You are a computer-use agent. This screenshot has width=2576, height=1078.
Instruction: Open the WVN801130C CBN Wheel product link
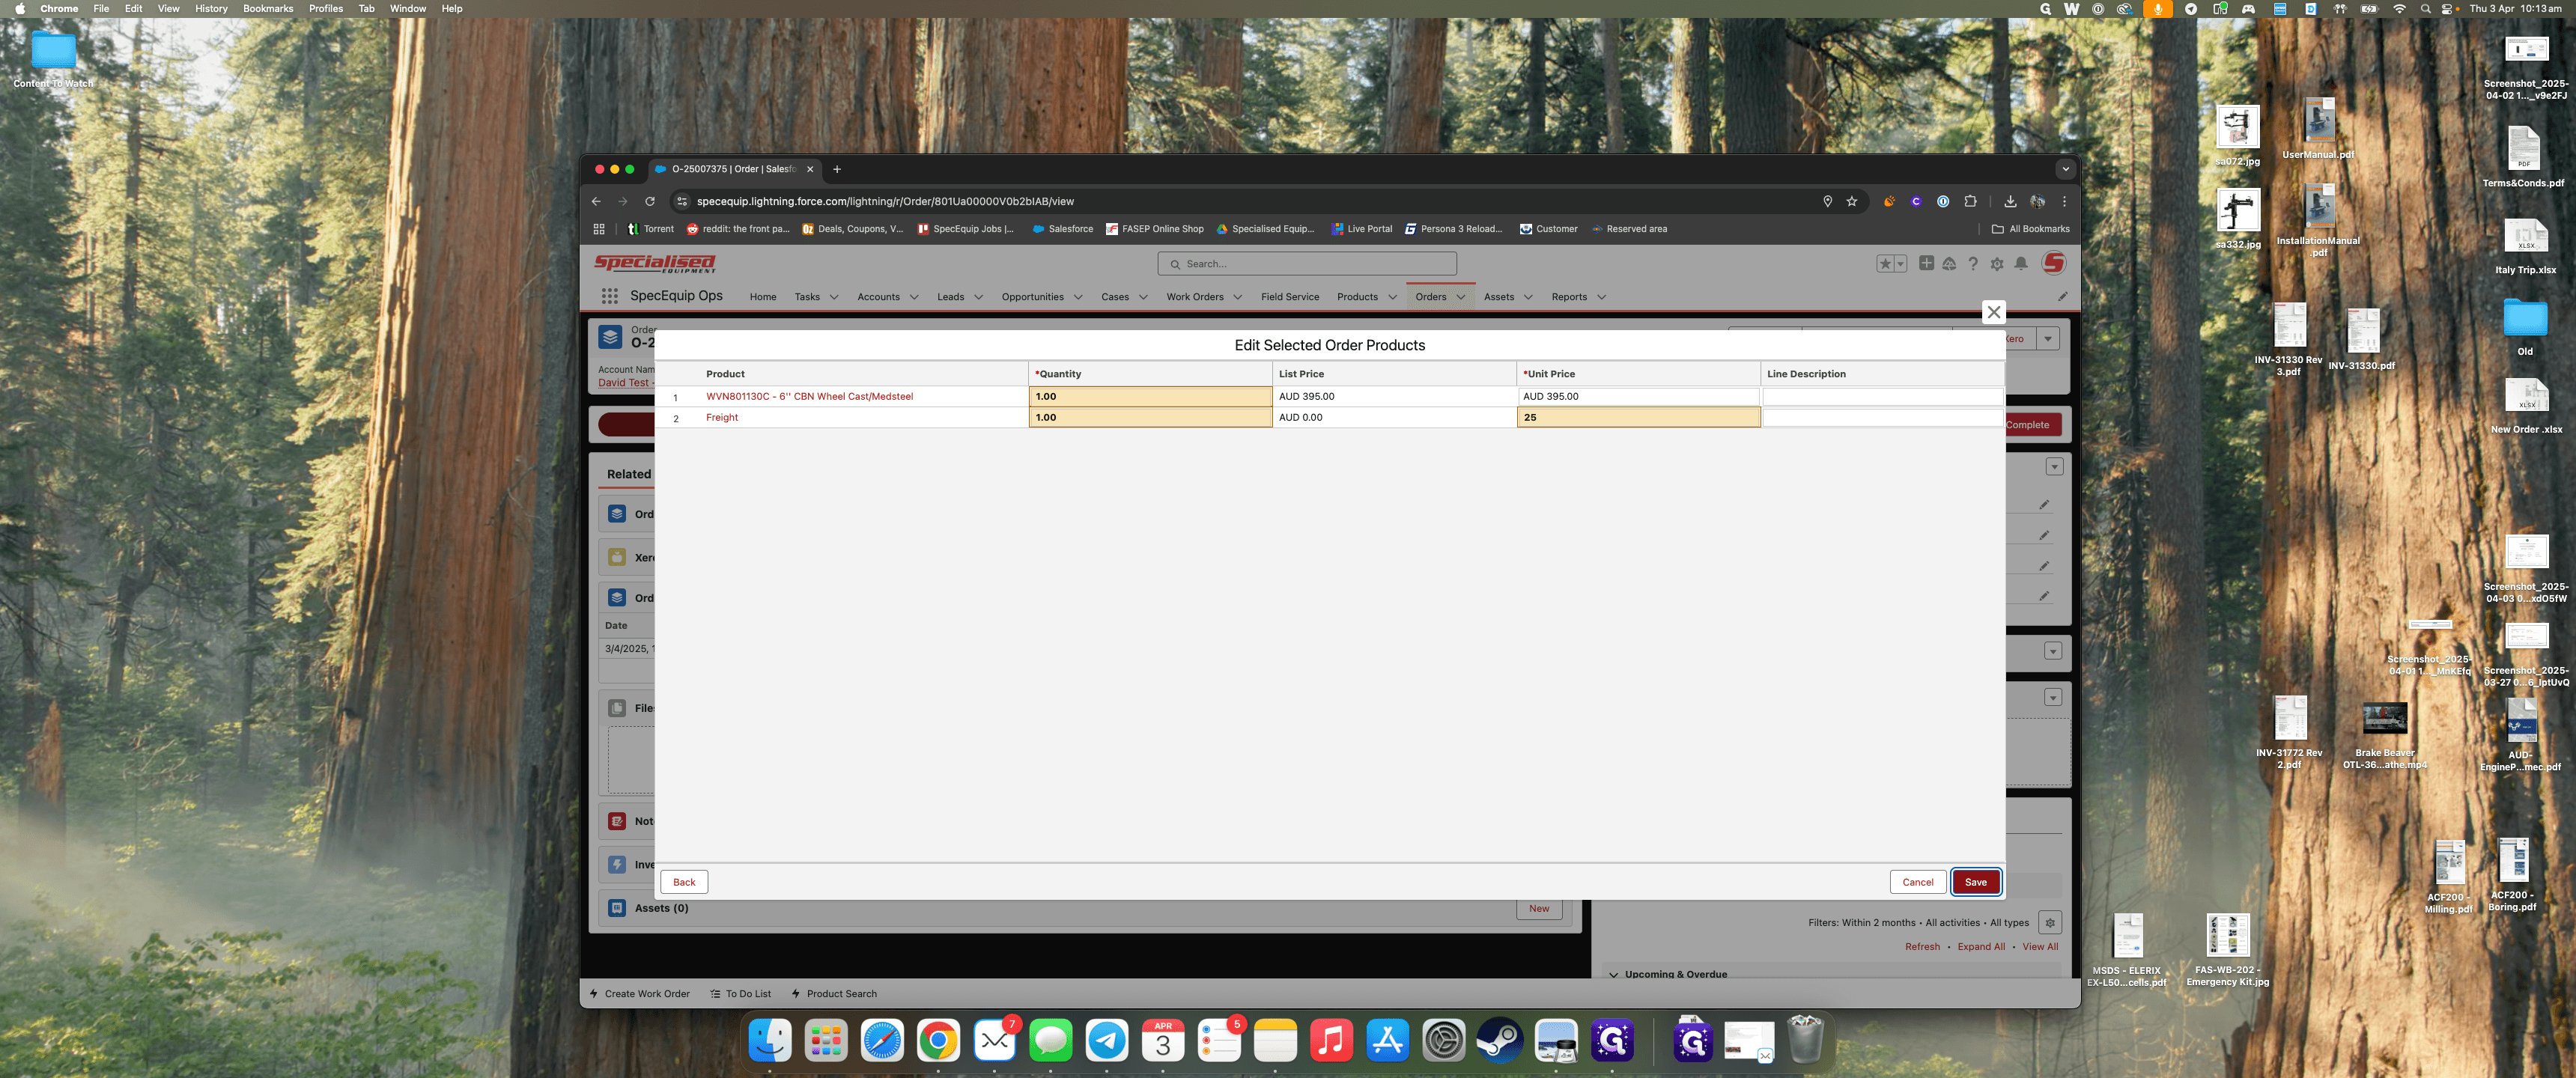click(809, 396)
